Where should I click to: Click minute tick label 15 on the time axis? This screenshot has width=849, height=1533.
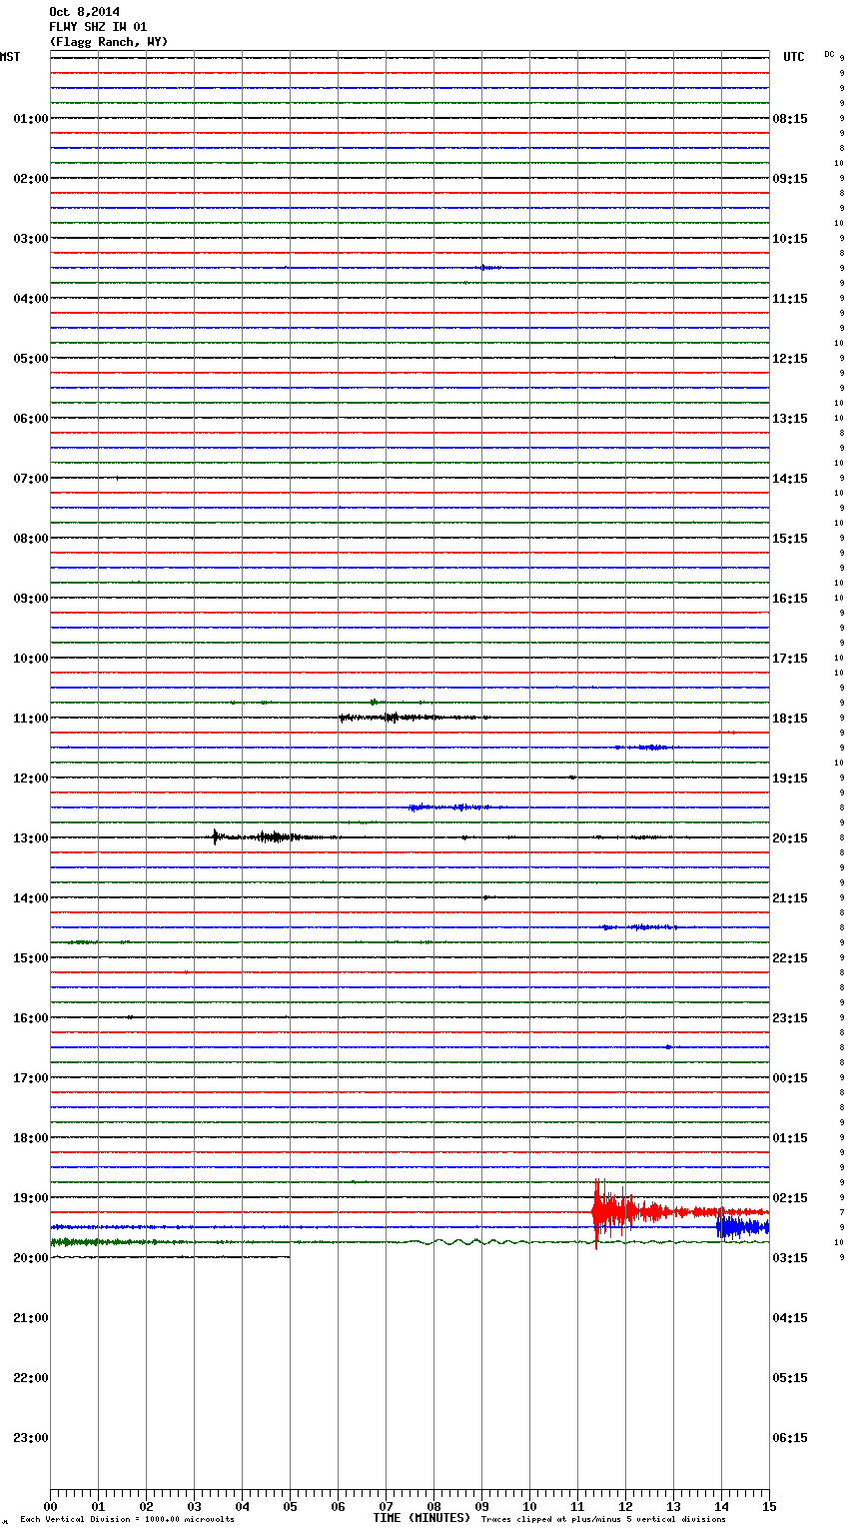[769, 1507]
